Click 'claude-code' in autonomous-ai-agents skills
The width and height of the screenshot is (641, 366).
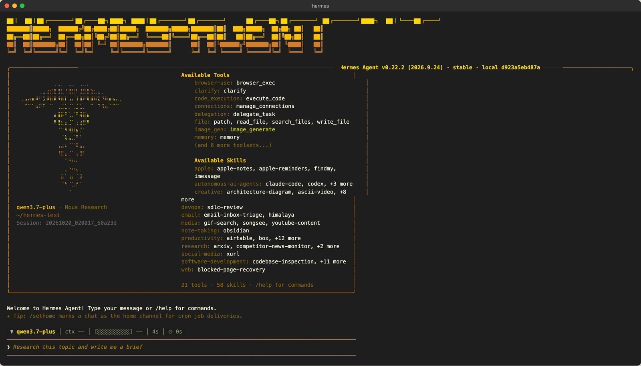[283, 184]
